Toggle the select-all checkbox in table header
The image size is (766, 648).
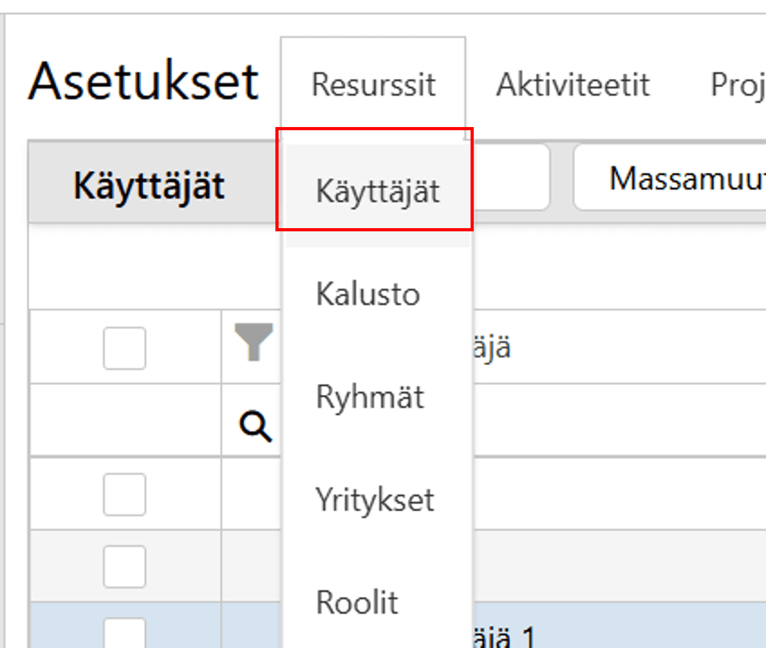click(124, 348)
